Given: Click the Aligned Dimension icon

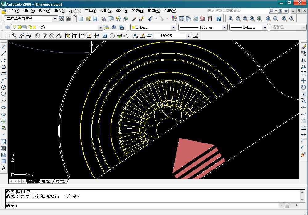Looking at the screenshot, I should coord(14,36).
